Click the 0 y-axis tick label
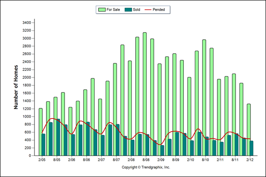This screenshot has width=266, height=177. point(30,155)
